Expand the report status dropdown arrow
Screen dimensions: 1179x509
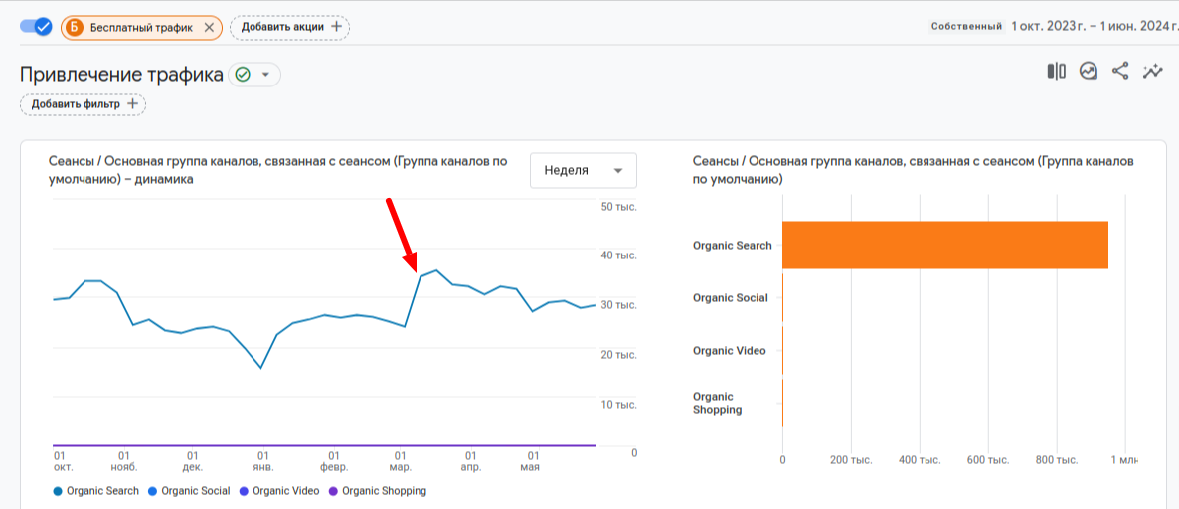(x=265, y=75)
